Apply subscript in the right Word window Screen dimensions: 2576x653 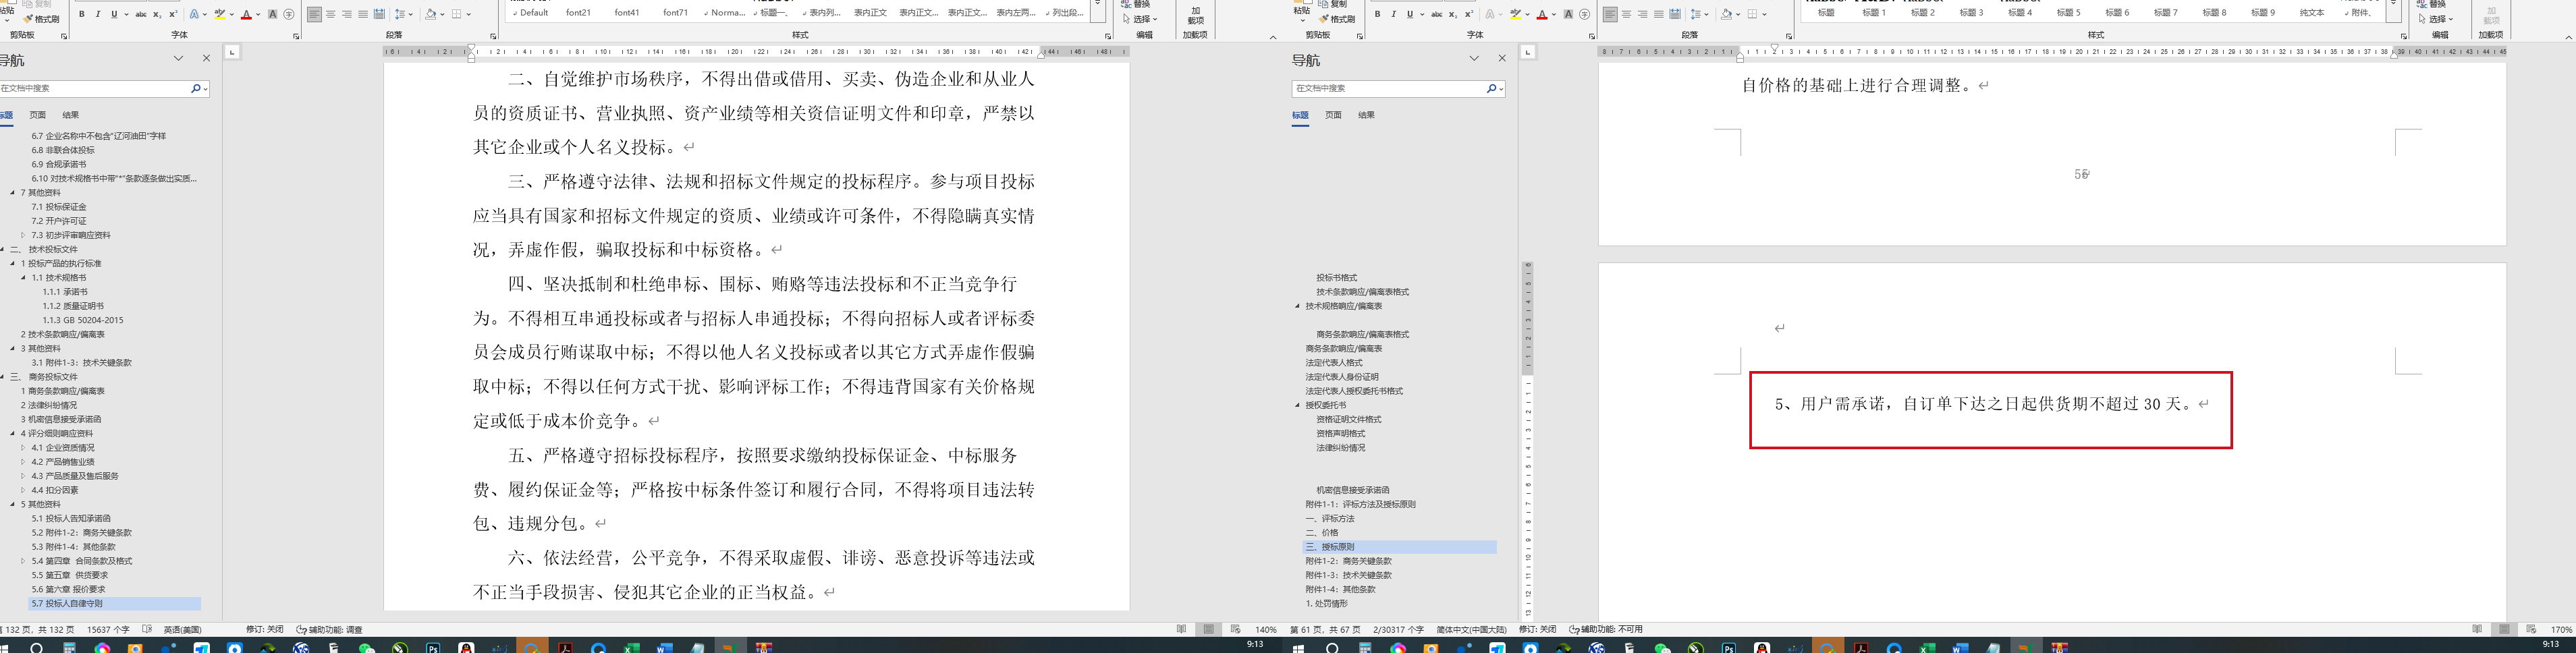1453,14
